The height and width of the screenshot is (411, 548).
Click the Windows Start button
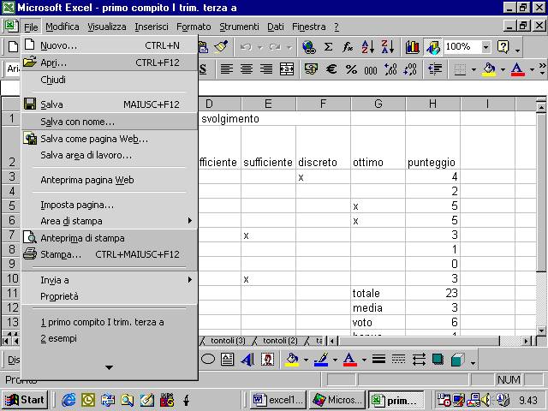click(25, 400)
